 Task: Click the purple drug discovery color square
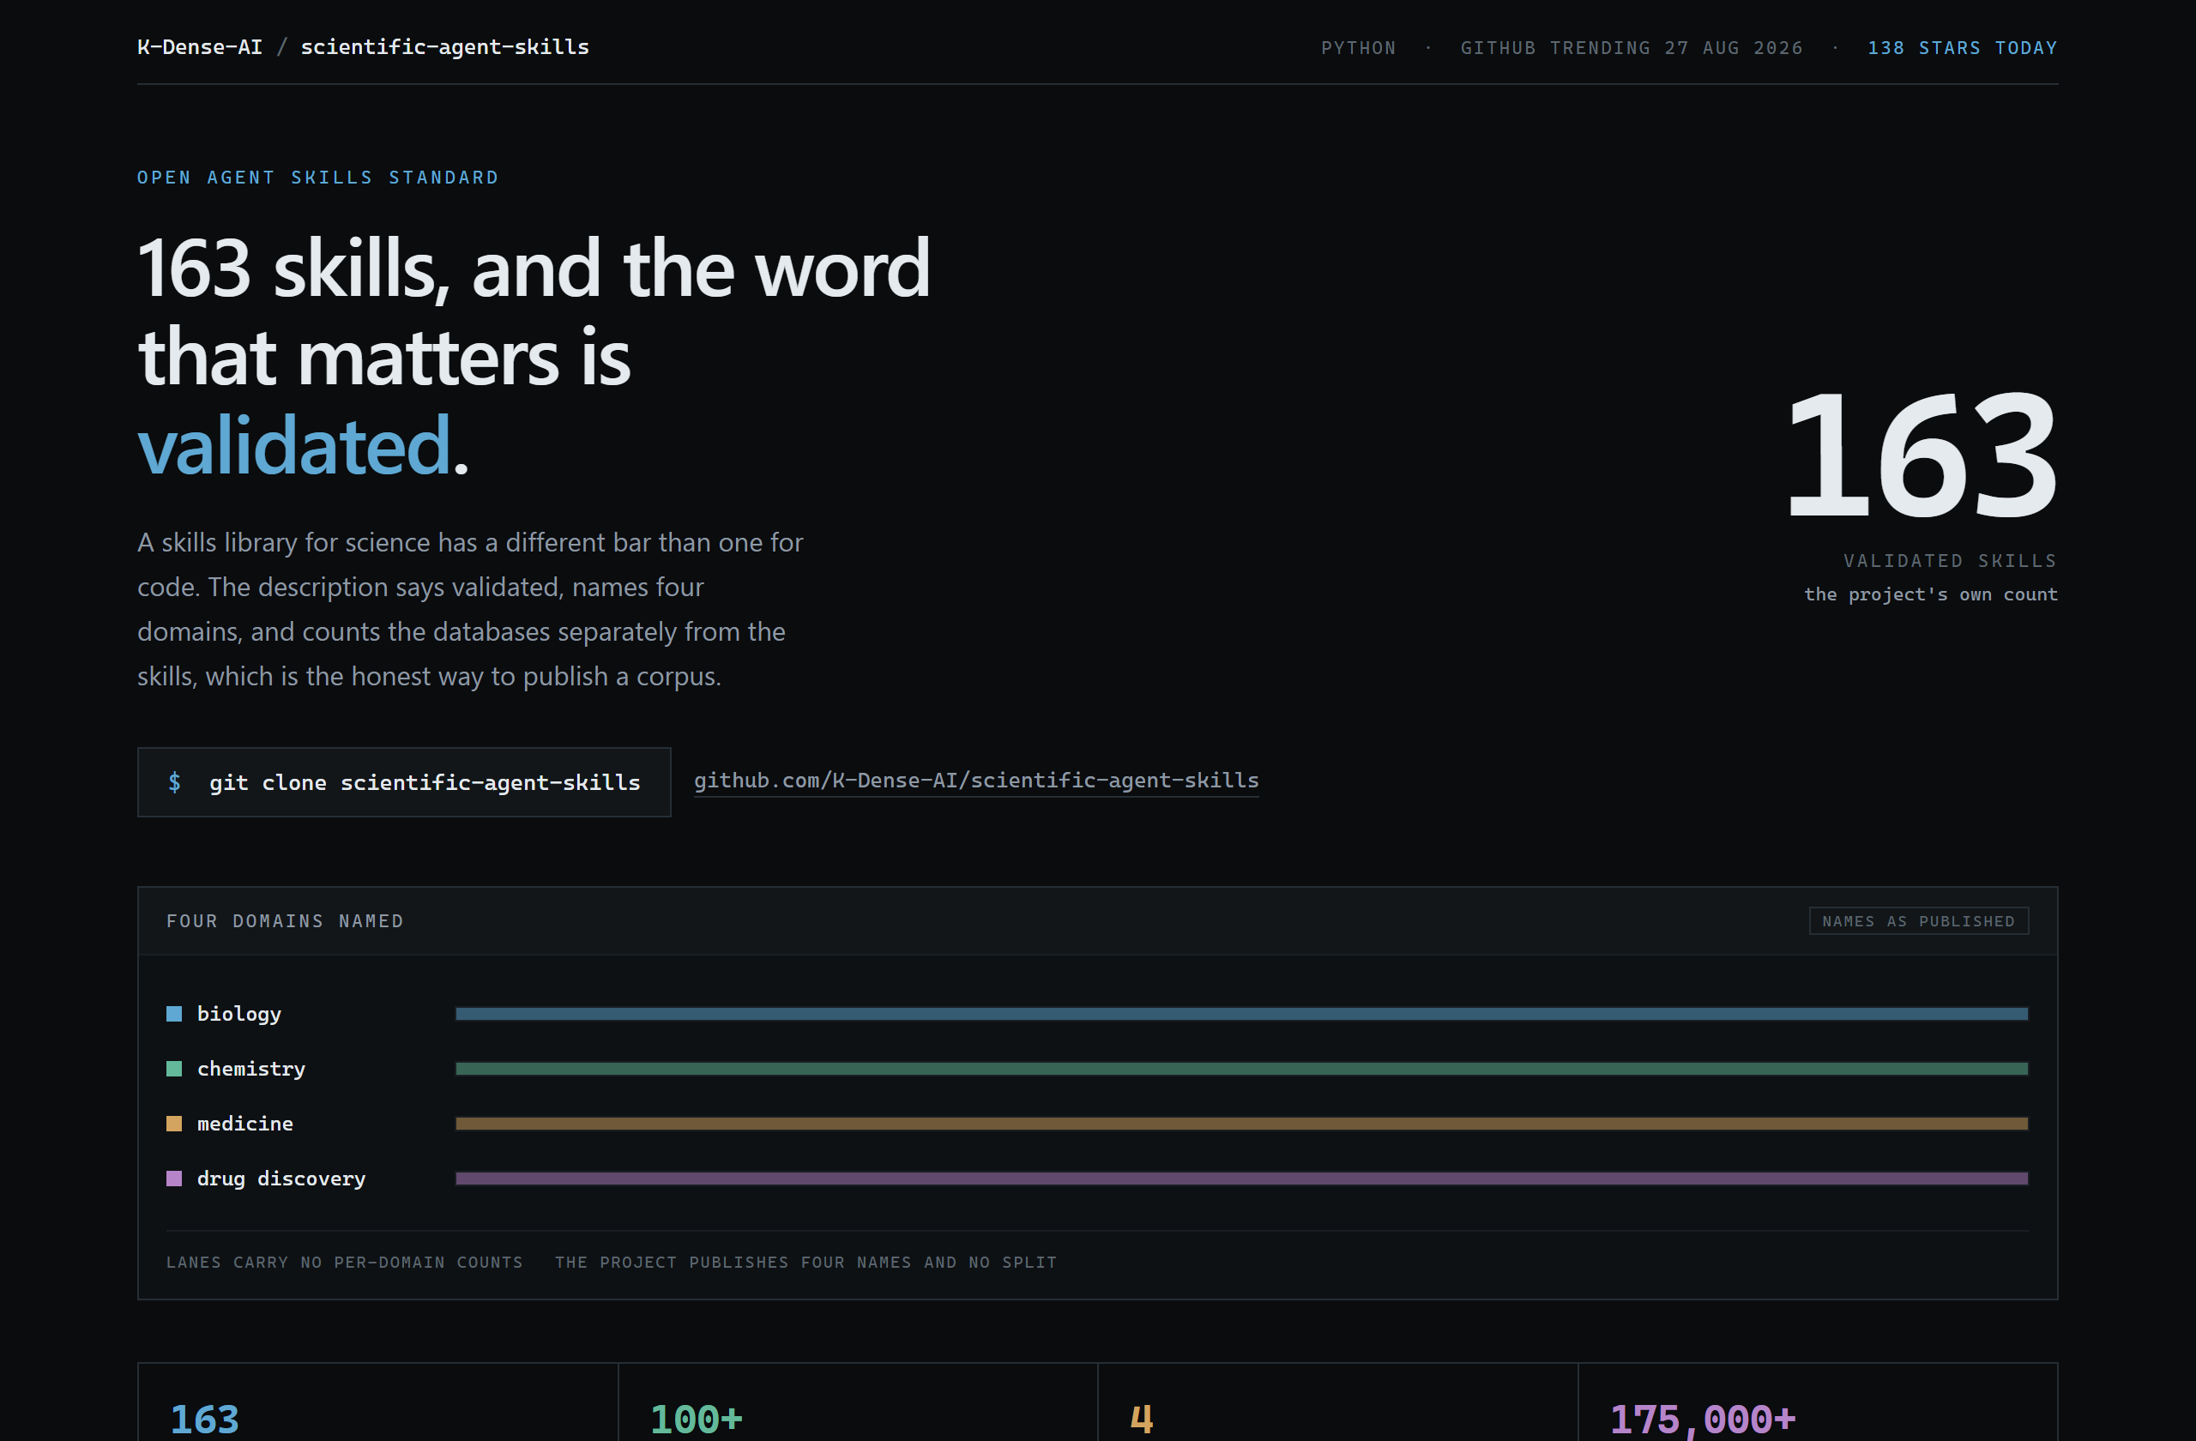(x=173, y=1178)
